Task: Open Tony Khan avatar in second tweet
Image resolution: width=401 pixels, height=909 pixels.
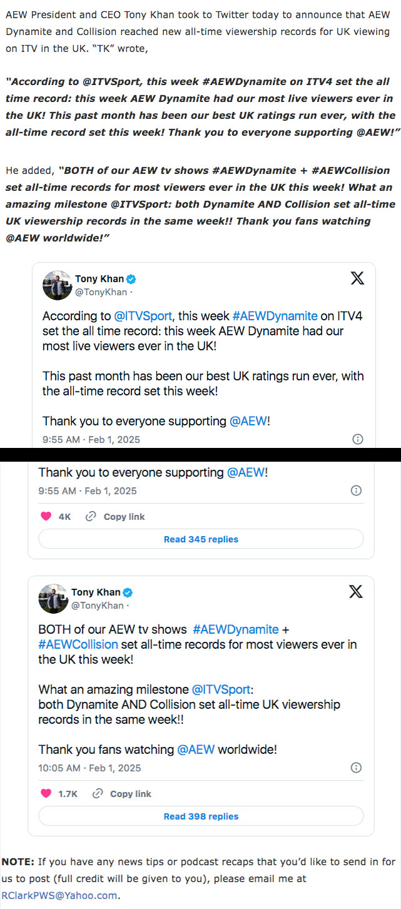Action: [x=53, y=599]
